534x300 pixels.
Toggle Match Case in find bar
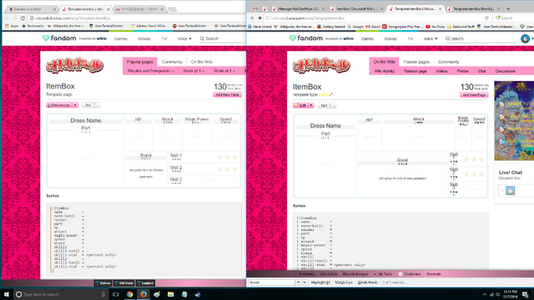344,282
